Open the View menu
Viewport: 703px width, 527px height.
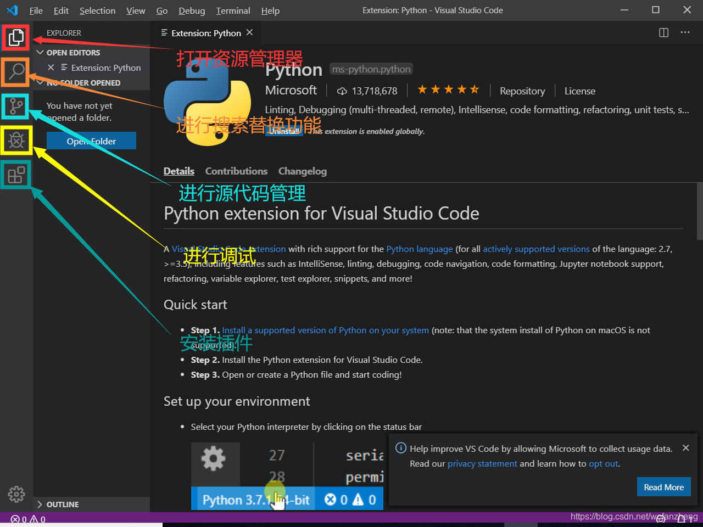point(136,10)
